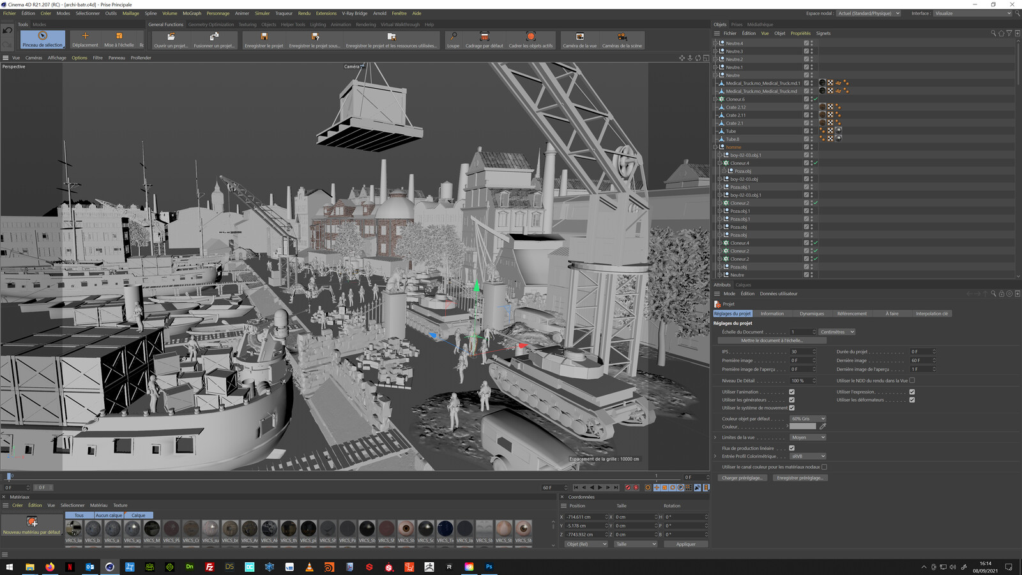Enable canal couleur pour matériaux nodaux

click(824, 467)
